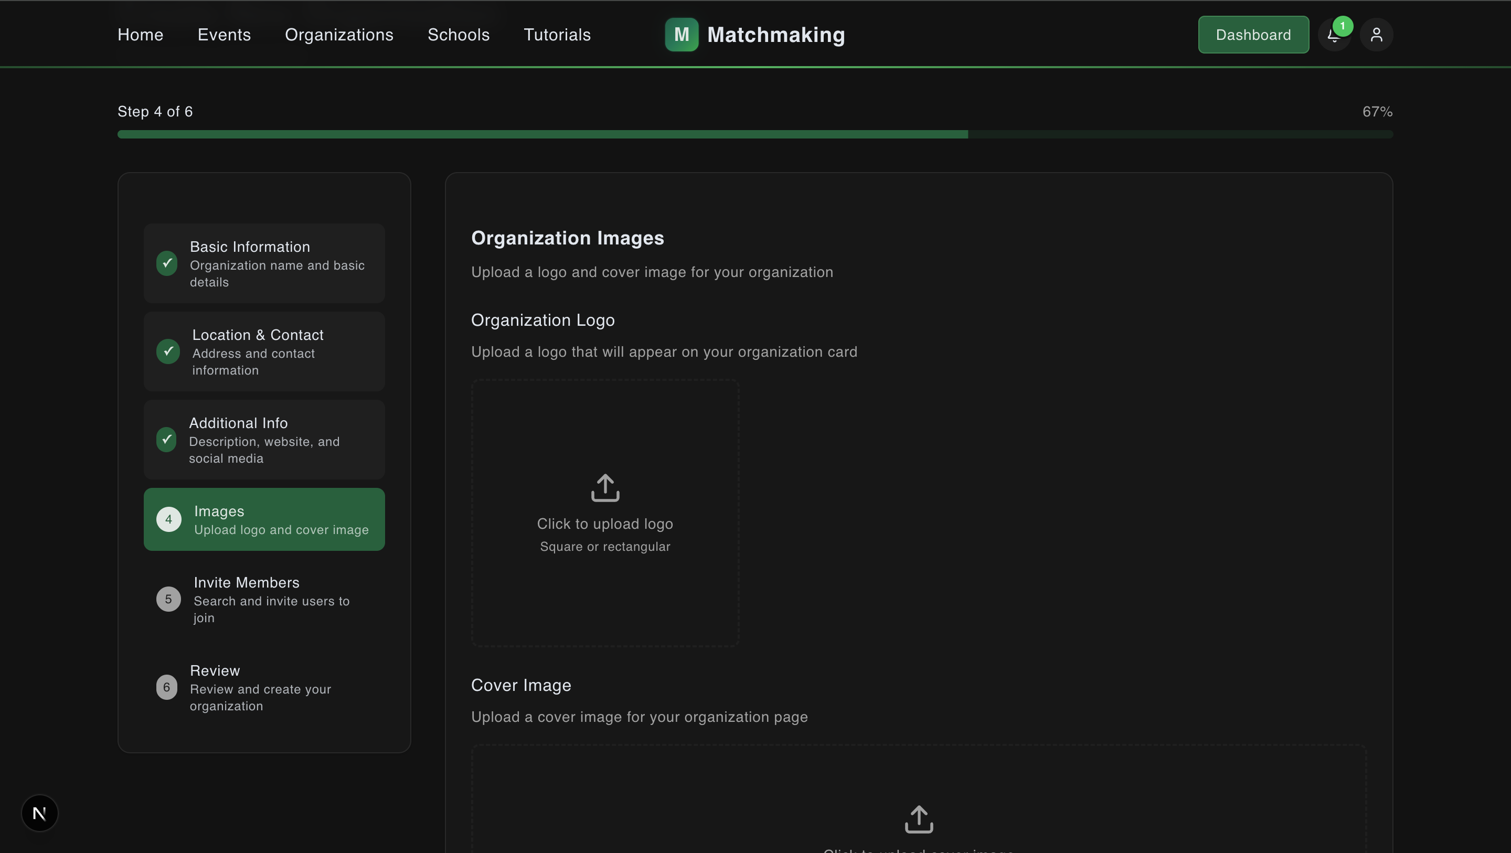The width and height of the screenshot is (1511, 853).
Task: Jump to the Review step
Action: click(264, 687)
